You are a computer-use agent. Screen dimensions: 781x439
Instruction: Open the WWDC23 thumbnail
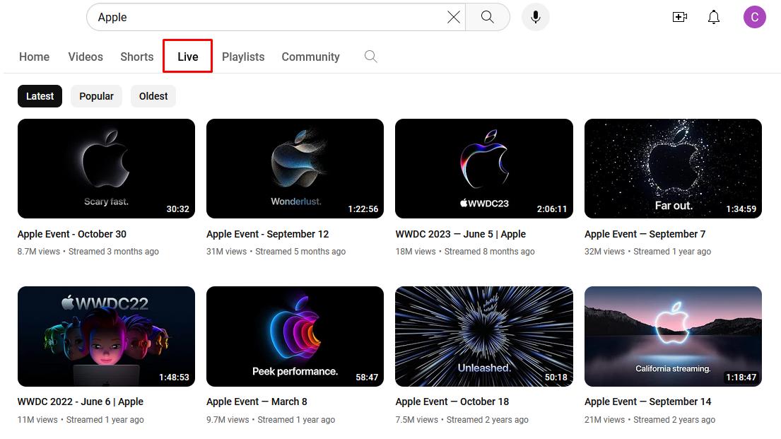484,168
